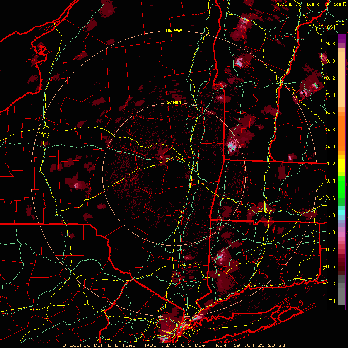Image resolution: width=348 pixels, height=348 pixels.
Task: Click the TH label on the legend
Action: click(332, 301)
